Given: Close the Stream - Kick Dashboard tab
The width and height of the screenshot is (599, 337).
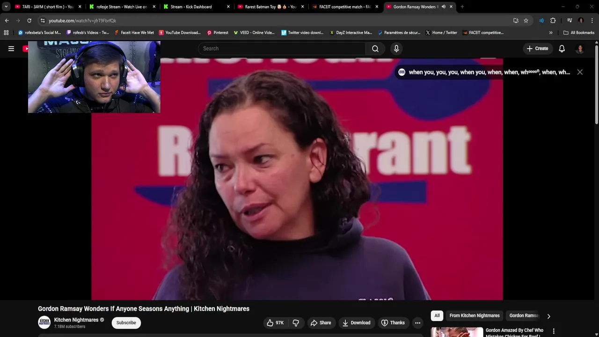Looking at the screenshot, I should (x=228, y=7).
